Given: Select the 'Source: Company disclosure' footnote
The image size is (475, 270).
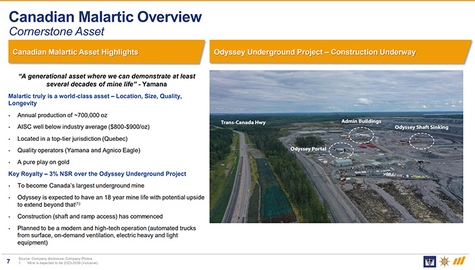Looking at the screenshot, I should pyautogui.click(x=56, y=258).
